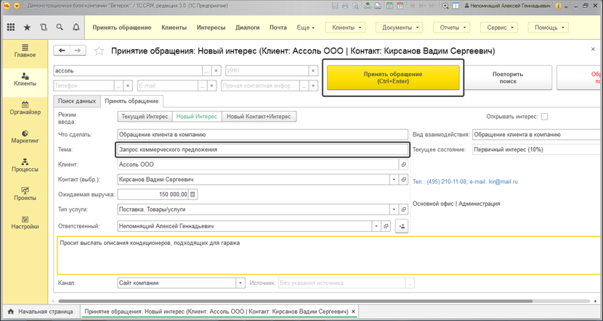Select 'Текущий Интерес' input mode
The width and height of the screenshot is (603, 321).
pos(145,117)
